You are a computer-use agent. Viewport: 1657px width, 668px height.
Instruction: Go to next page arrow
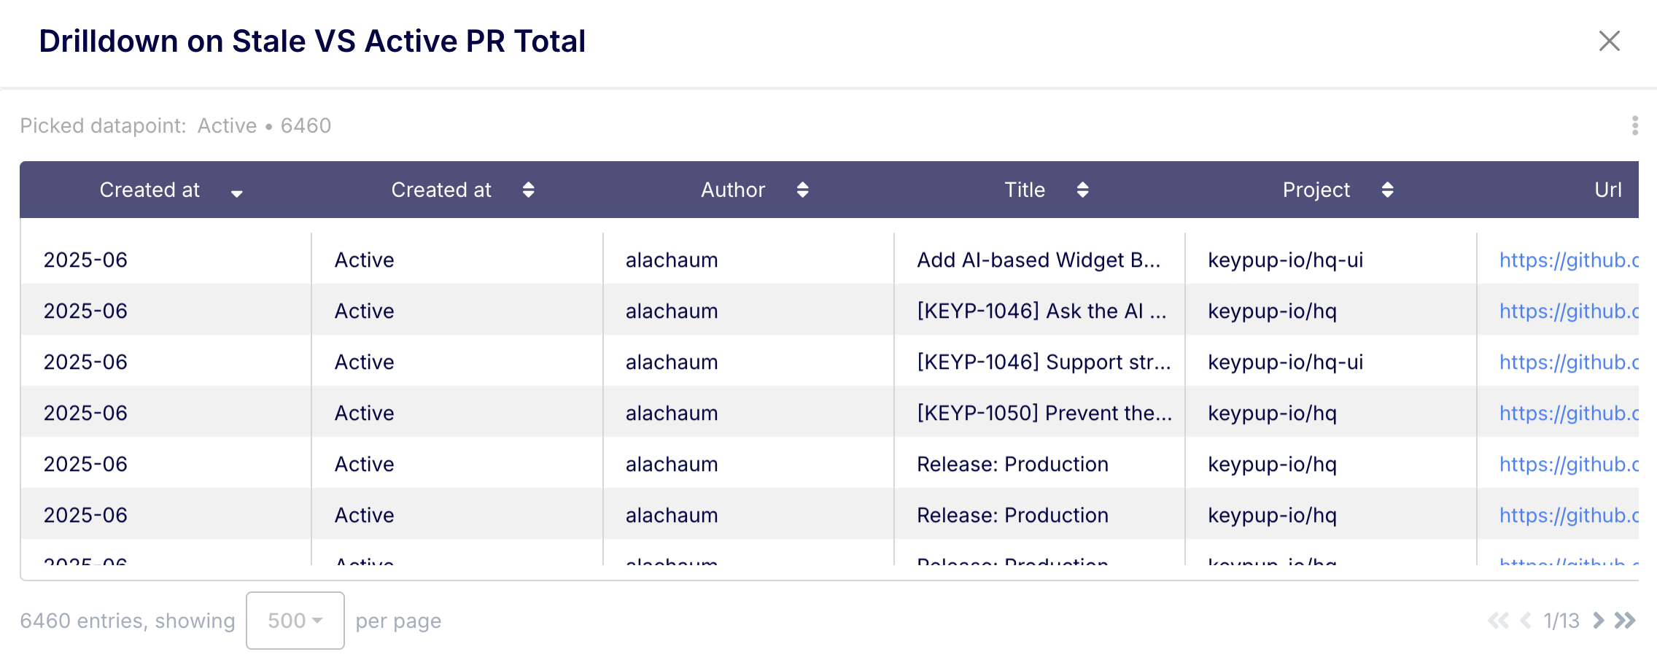tap(1598, 621)
